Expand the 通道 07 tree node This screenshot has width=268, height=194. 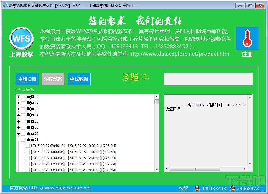pos(19,134)
